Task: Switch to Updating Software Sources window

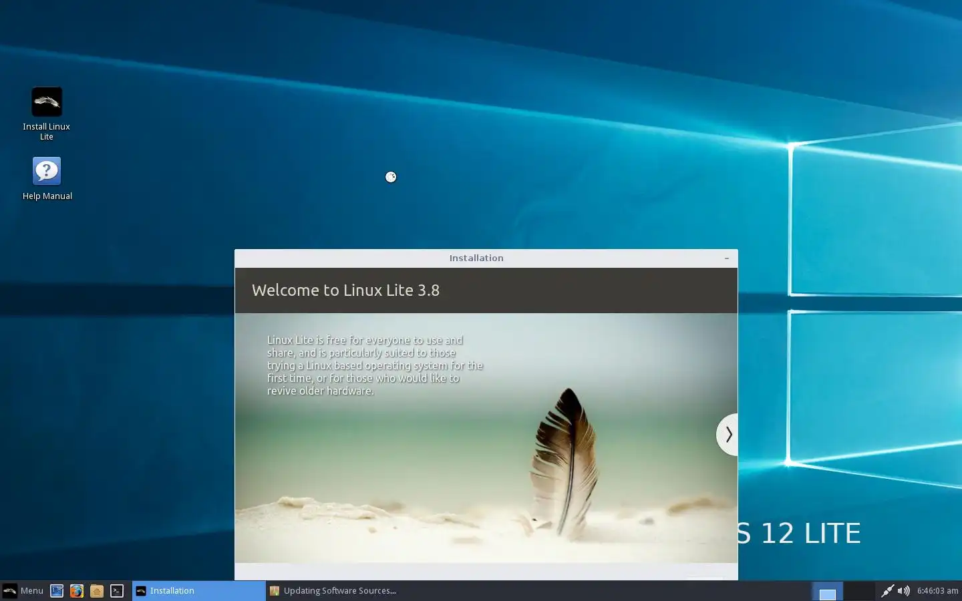Action: click(333, 590)
